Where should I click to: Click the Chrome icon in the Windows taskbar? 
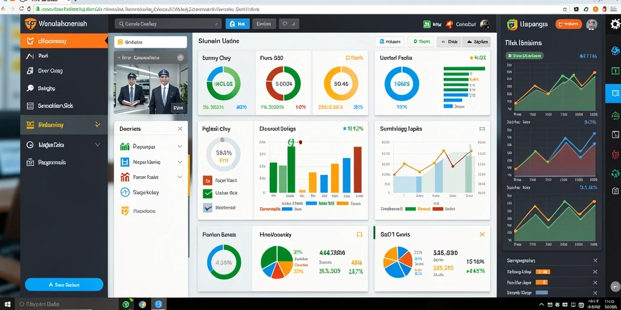click(142, 305)
